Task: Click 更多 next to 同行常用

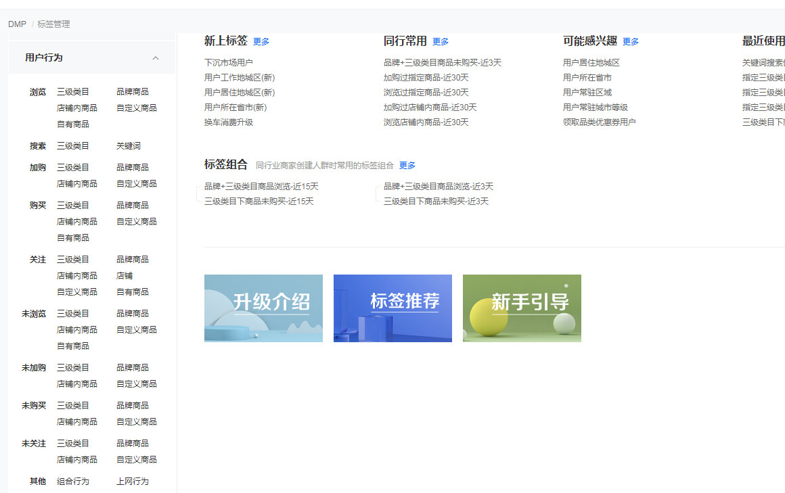Action: coord(441,42)
